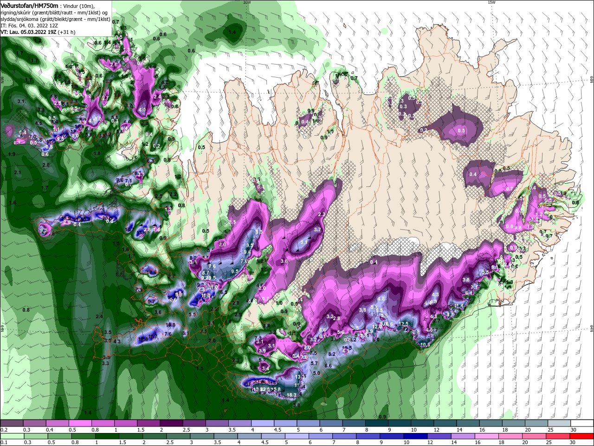Select the 6.6 rain value on map

(328, 366)
